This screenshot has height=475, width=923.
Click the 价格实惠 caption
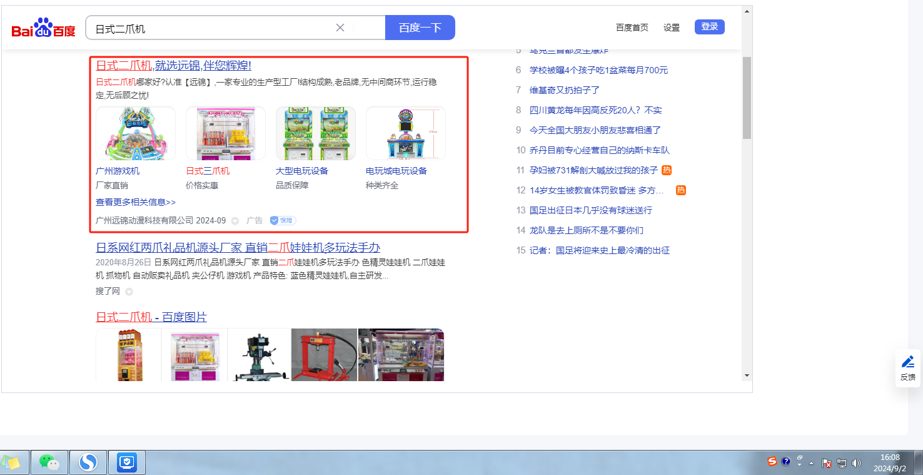click(202, 185)
